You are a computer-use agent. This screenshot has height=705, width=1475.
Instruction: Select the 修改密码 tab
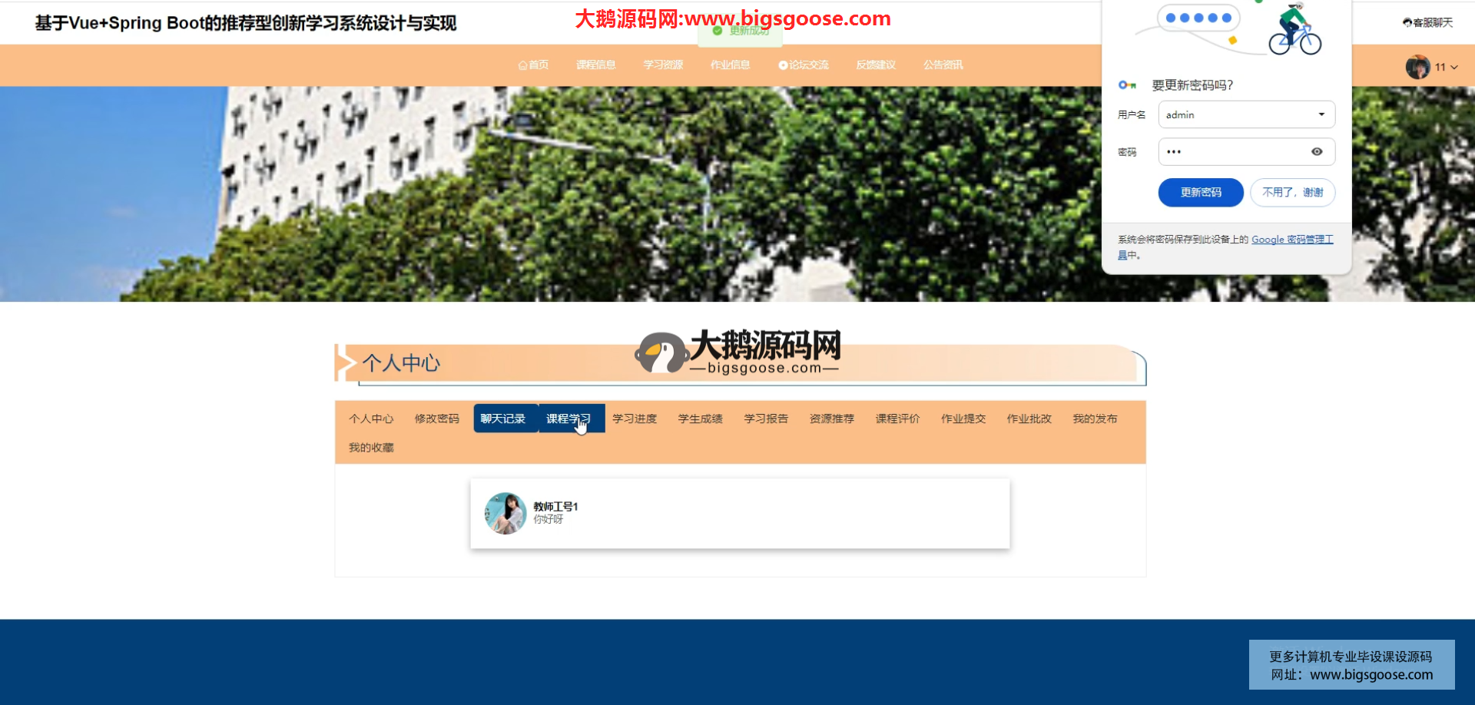pos(436,419)
